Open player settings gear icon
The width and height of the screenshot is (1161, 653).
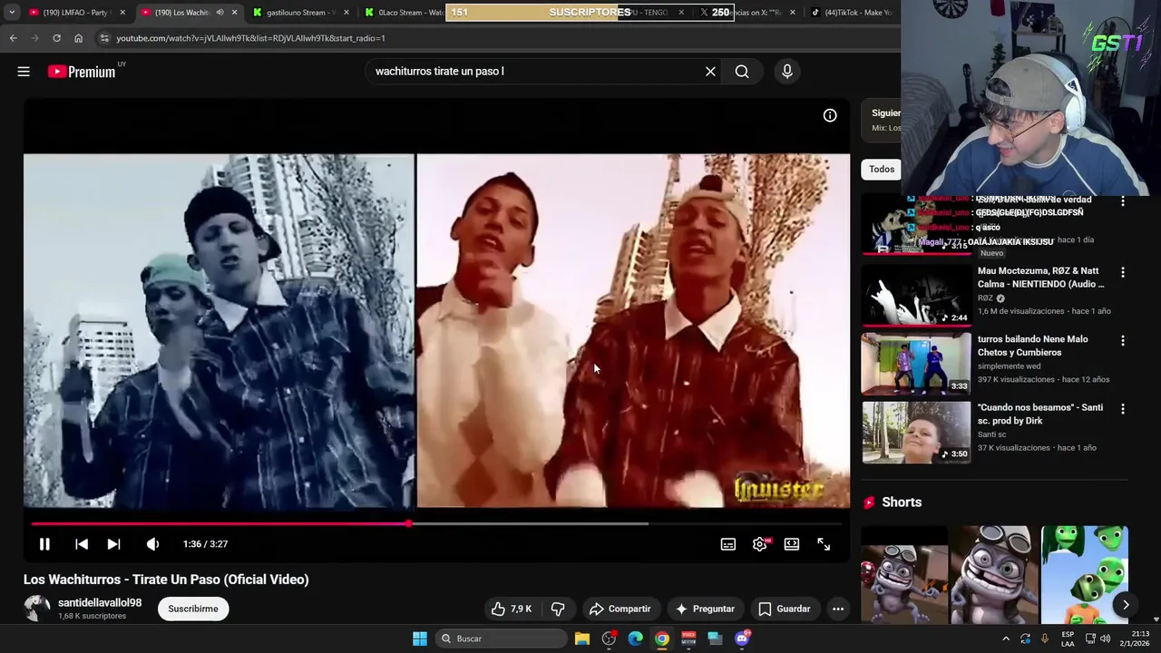pos(760,544)
